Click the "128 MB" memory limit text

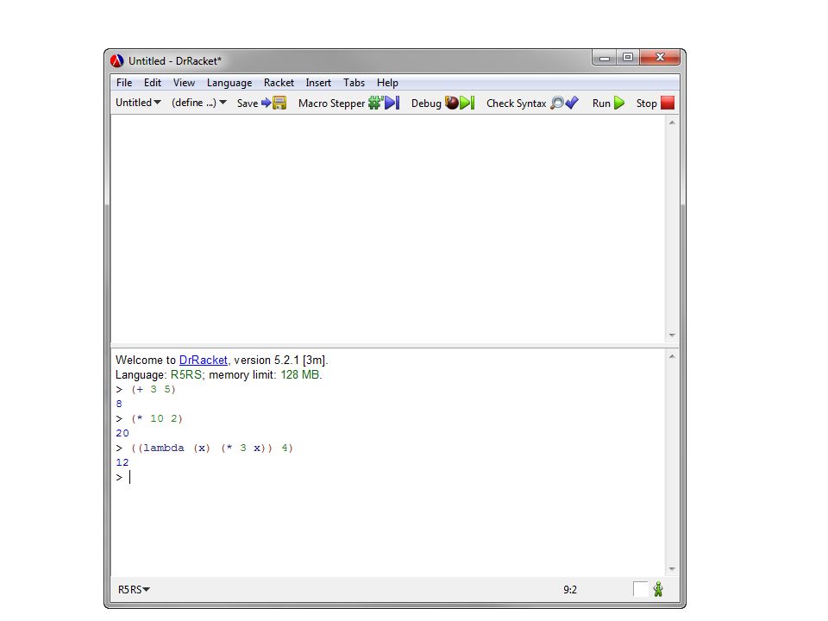click(x=300, y=375)
